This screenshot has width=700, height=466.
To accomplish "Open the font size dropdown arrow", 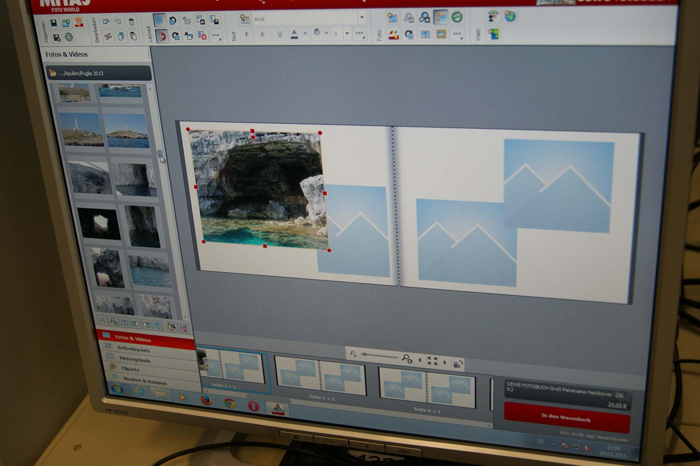I will (347, 34).
